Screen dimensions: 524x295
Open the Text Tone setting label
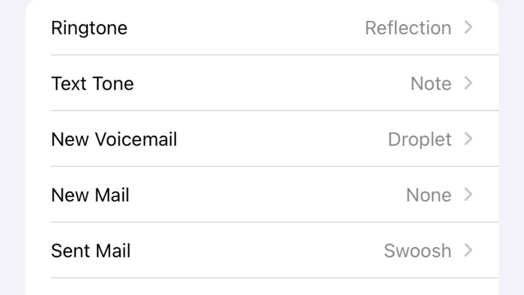pos(92,83)
